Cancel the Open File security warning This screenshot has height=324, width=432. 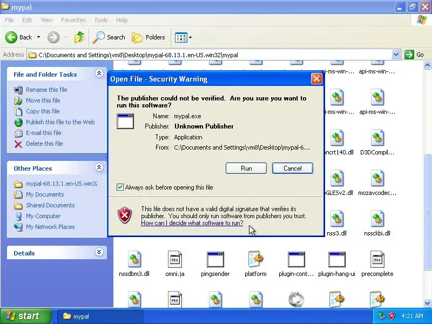292,168
